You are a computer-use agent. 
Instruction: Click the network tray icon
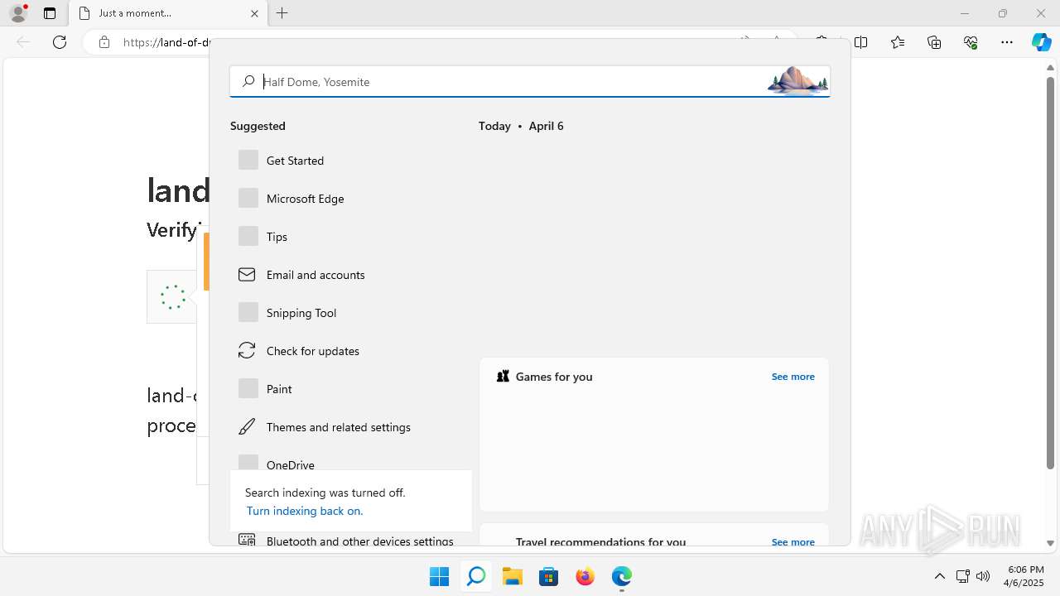pos(962,576)
